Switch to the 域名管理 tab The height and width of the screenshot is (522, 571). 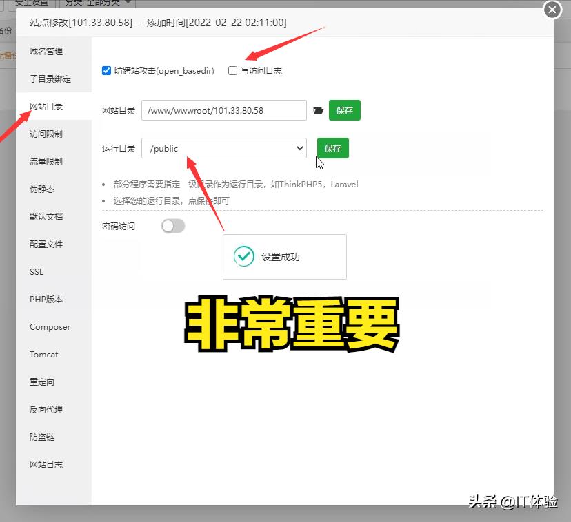[x=46, y=51]
